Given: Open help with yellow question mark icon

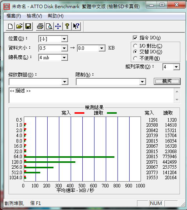Looking at the screenshot, I should (67, 26).
